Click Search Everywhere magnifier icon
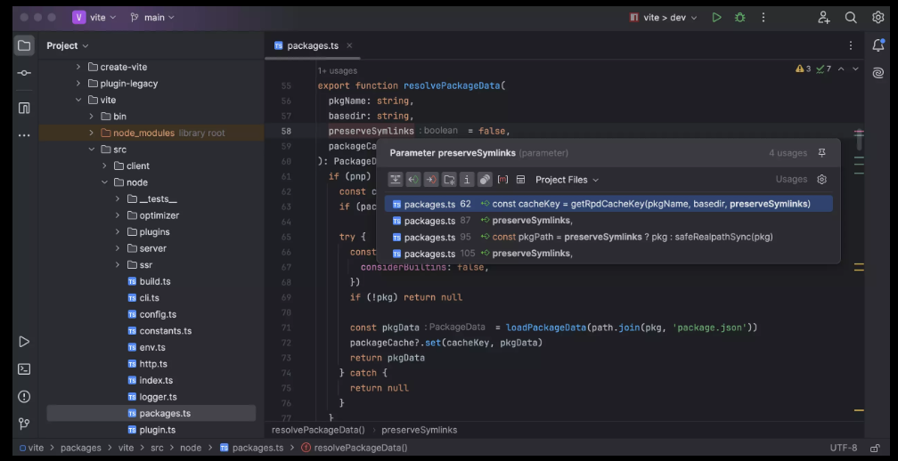Viewport: 898px width, 461px height. pos(851,17)
